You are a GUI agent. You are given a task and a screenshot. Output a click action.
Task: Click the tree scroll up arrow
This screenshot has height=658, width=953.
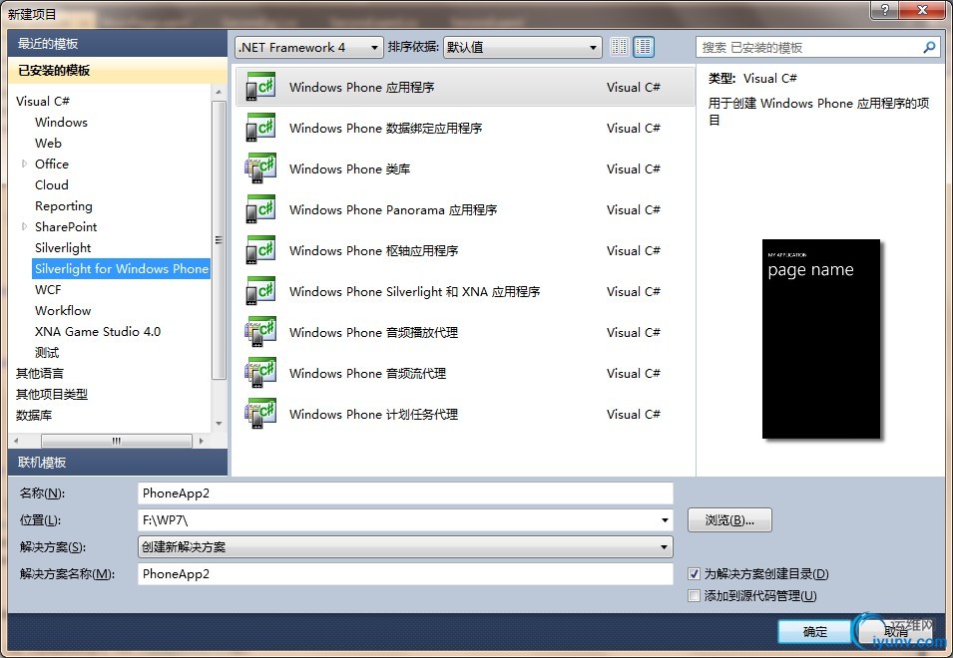coord(219,92)
